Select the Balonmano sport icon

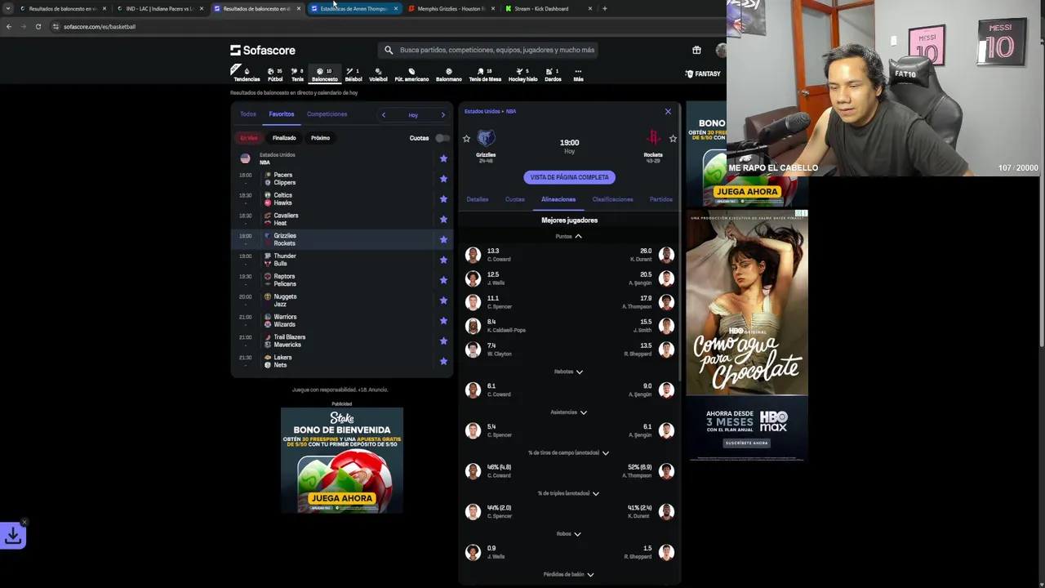click(448, 74)
